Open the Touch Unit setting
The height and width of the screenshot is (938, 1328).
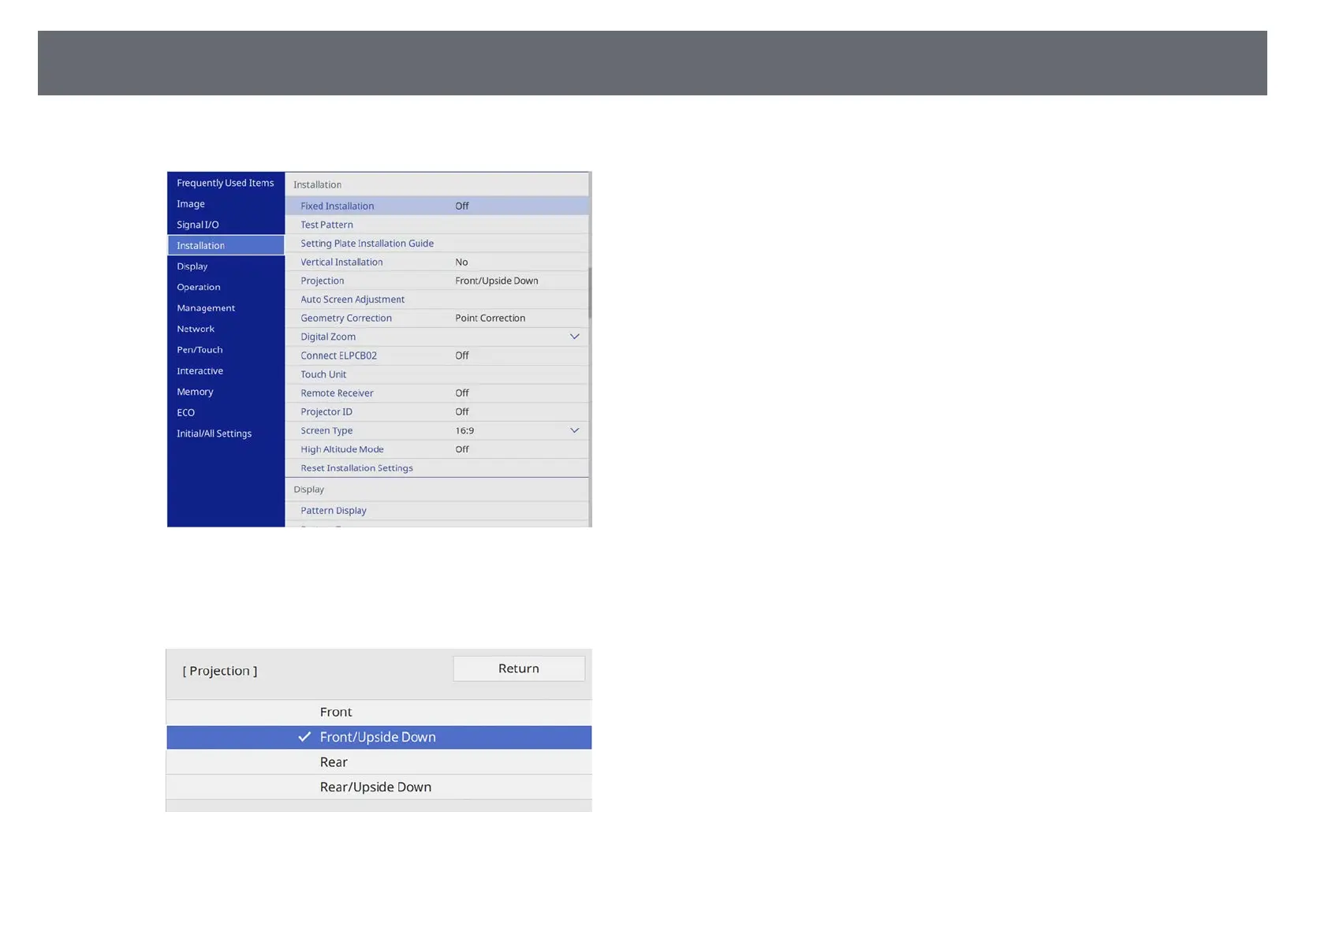click(437, 374)
